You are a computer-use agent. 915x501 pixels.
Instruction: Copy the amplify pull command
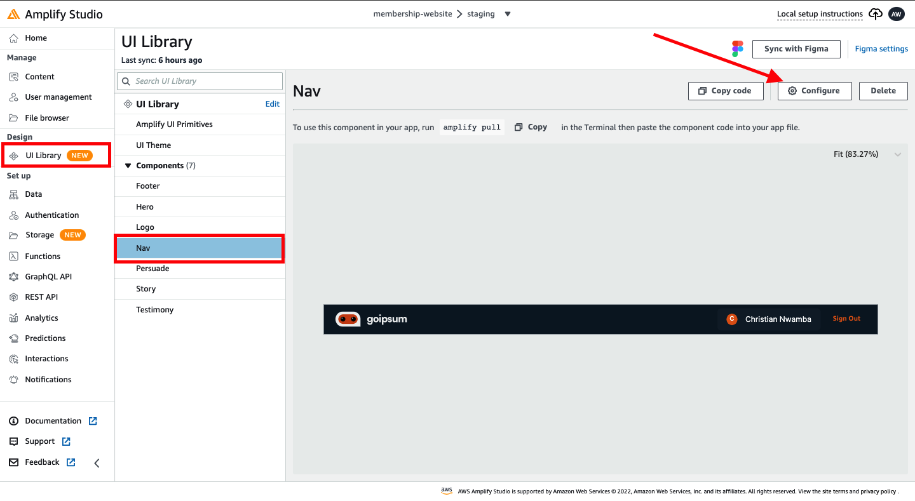point(531,127)
